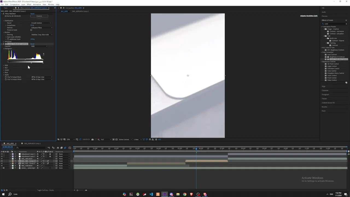Toggle visibility of Adjustment Layer 1 in row 1
This screenshot has width=350, height=197.
coord(2,154)
